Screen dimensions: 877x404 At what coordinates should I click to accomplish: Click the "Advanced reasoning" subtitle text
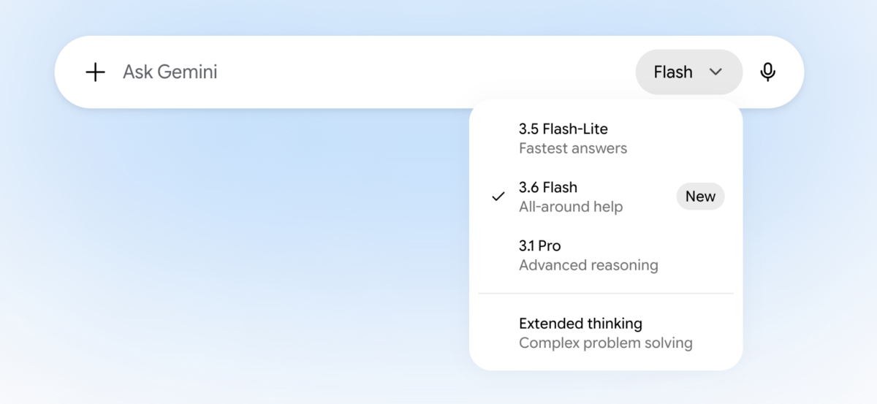[x=588, y=265]
